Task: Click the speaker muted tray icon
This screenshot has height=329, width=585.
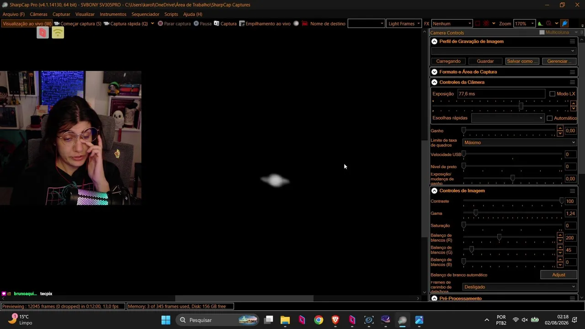Action: [x=525, y=320]
